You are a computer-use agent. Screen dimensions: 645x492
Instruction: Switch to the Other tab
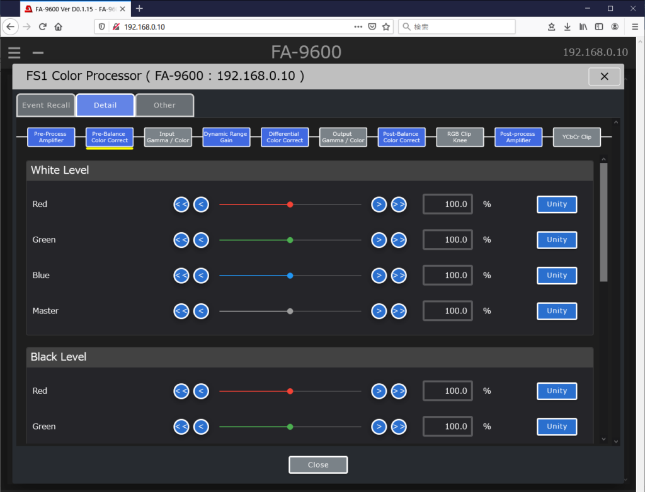click(x=164, y=105)
